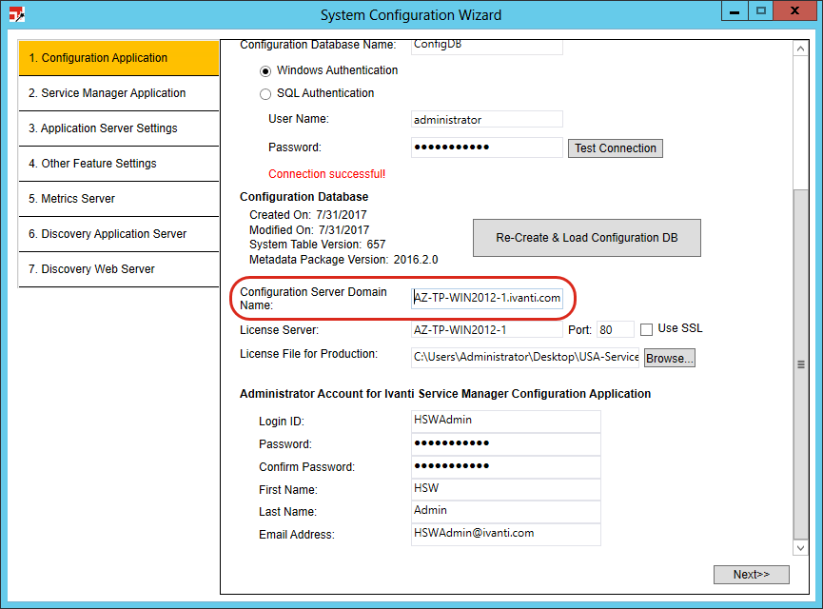
Task: Minimize the System Configuration Wizard window
Action: tap(735, 11)
